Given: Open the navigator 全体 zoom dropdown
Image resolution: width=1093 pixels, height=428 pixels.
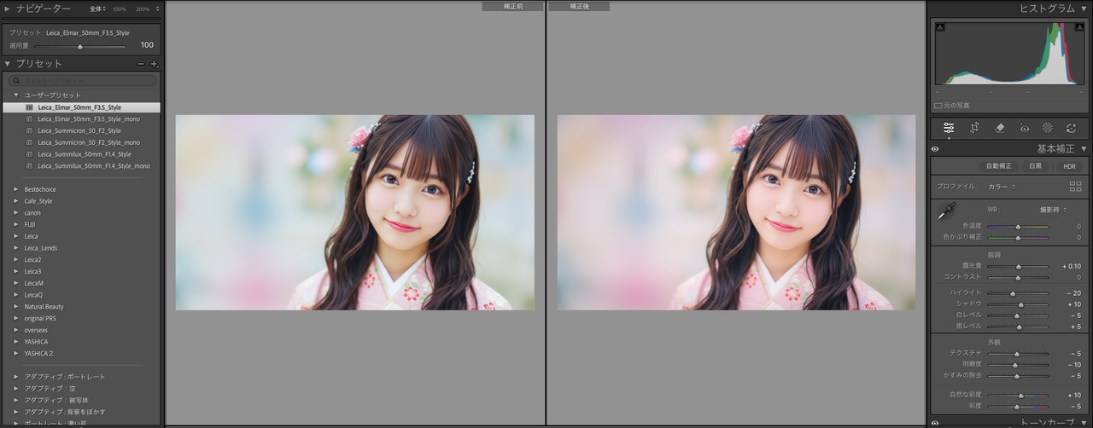Looking at the screenshot, I should (98, 9).
